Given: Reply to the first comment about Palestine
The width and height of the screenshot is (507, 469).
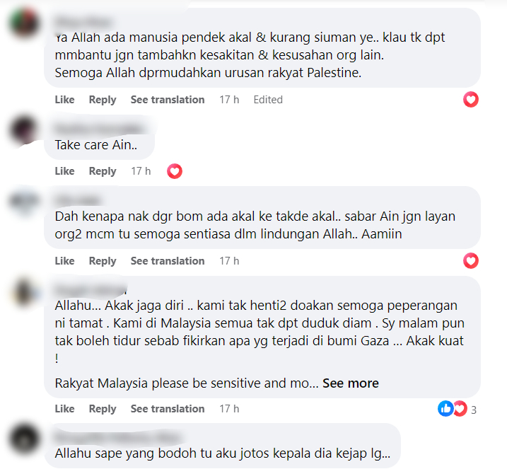Looking at the screenshot, I should [103, 100].
